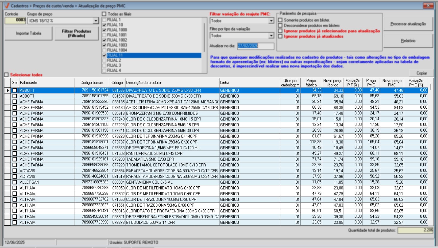Viewport: 438px width, 248px height.
Task: Uncheck FILIAL 1002 in branch list
Action: point(104,40)
